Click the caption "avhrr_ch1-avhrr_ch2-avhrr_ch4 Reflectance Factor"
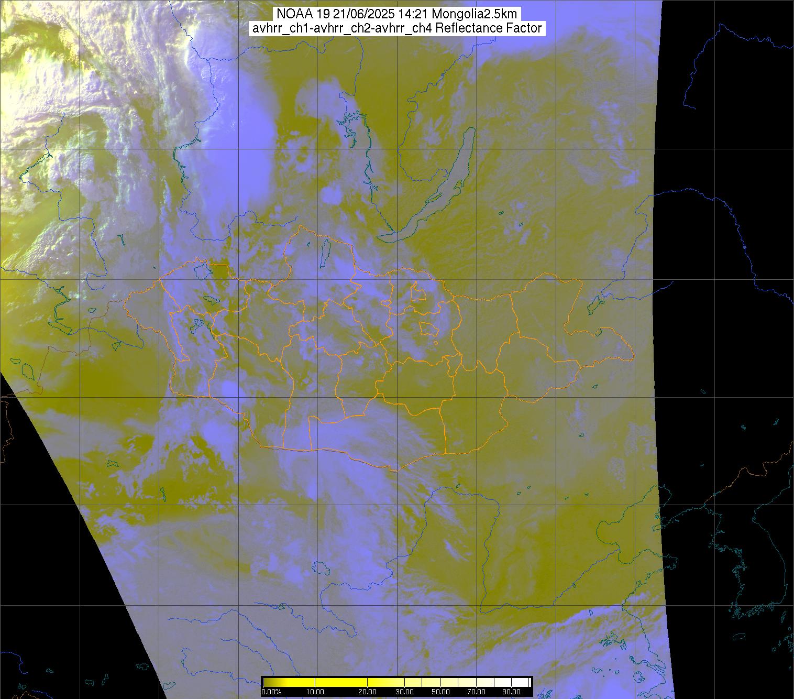The width and height of the screenshot is (794, 699). (397, 28)
